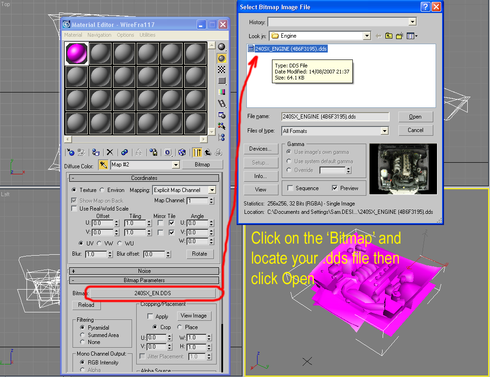Toggle Show Map in Viewport cube icon
The width and height of the screenshot is (490, 377).
coord(182,152)
